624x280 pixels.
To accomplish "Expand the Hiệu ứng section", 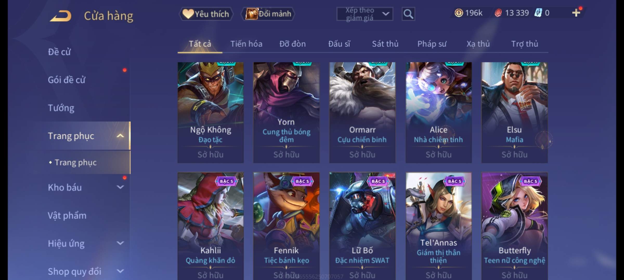I will (x=120, y=243).
